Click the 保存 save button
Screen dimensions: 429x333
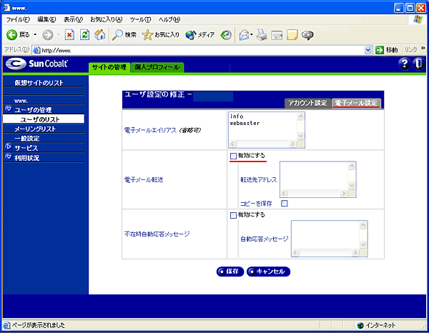pyautogui.click(x=229, y=272)
